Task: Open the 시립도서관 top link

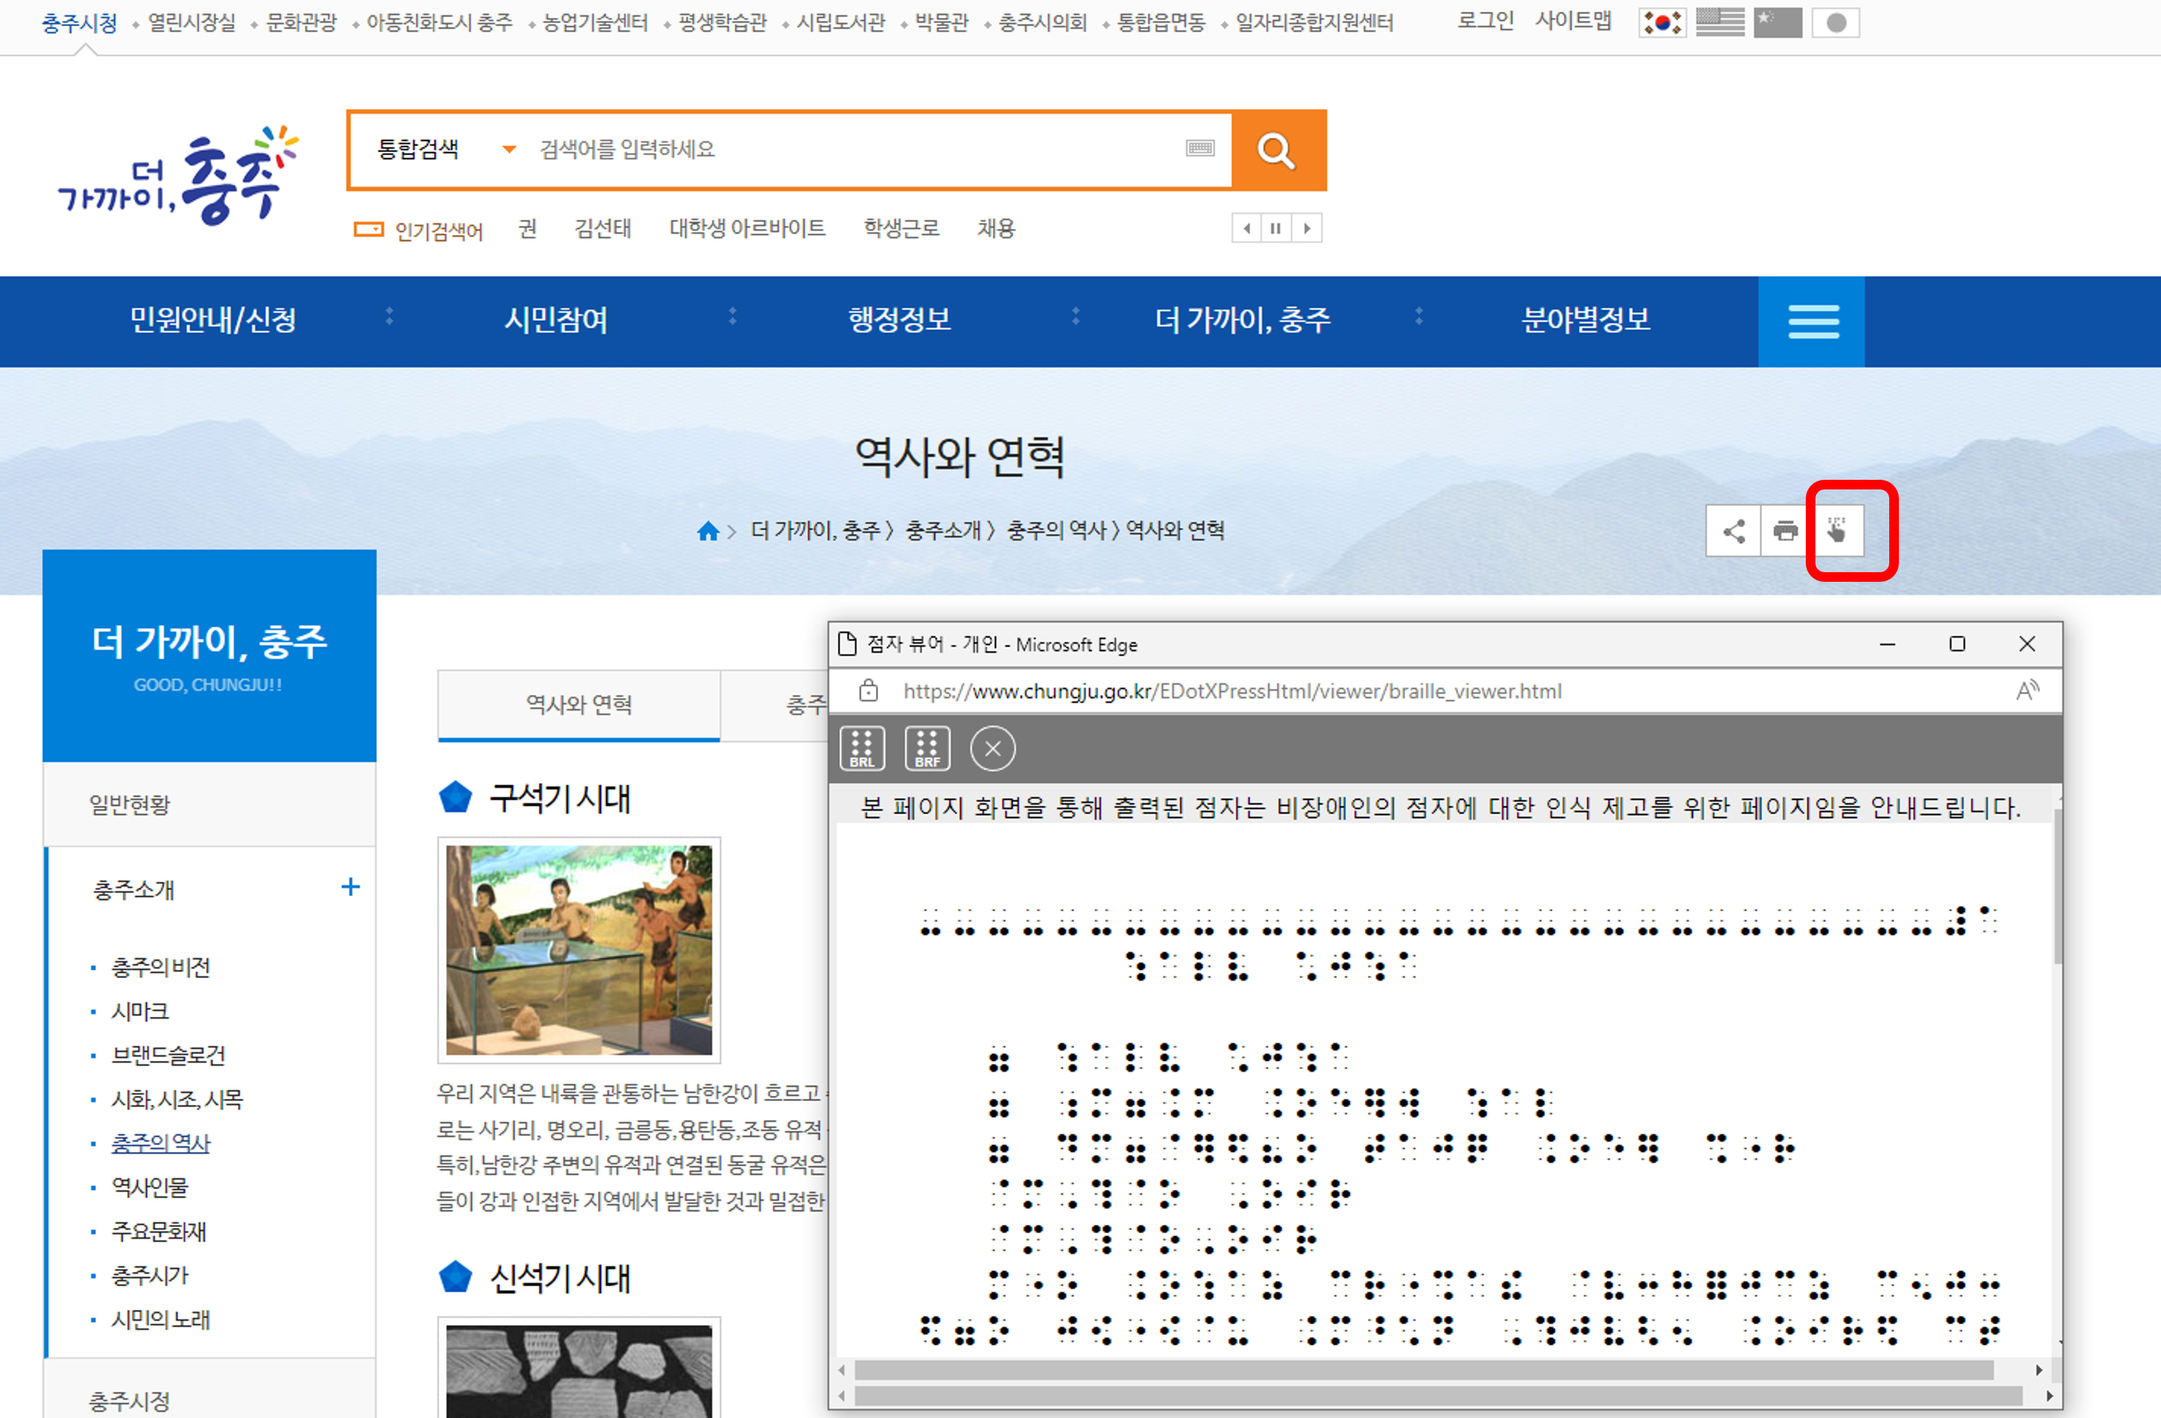Action: click(x=841, y=23)
